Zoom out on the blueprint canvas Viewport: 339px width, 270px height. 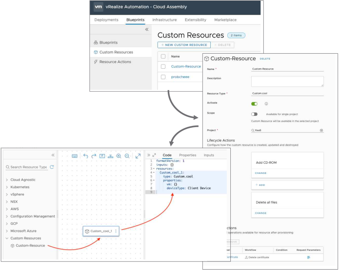coord(127,156)
